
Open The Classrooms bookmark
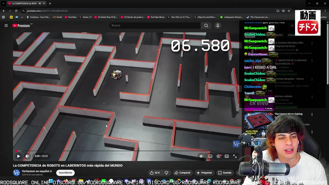click(258, 17)
